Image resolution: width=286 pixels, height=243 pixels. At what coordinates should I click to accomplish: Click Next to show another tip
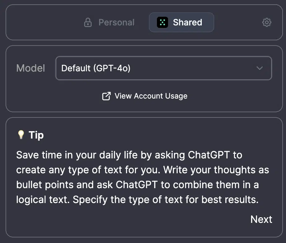click(261, 219)
